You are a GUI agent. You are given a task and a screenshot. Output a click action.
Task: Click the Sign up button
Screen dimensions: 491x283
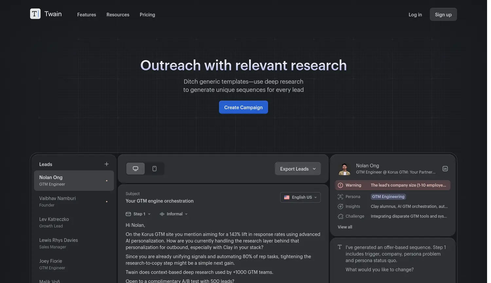tap(443, 15)
